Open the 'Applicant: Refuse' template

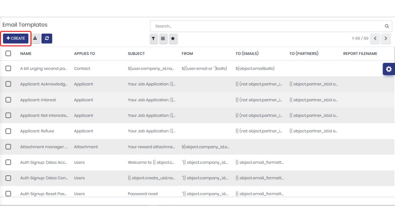click(37, 131)
